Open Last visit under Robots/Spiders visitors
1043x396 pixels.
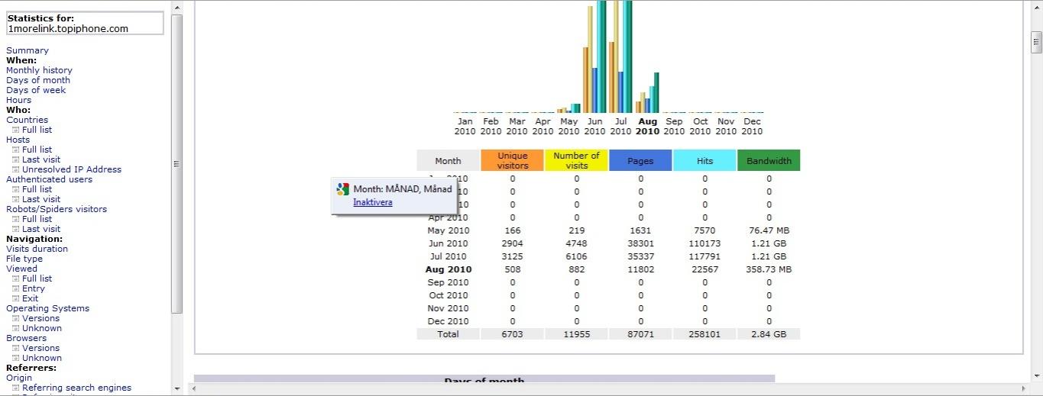[41, 229]
